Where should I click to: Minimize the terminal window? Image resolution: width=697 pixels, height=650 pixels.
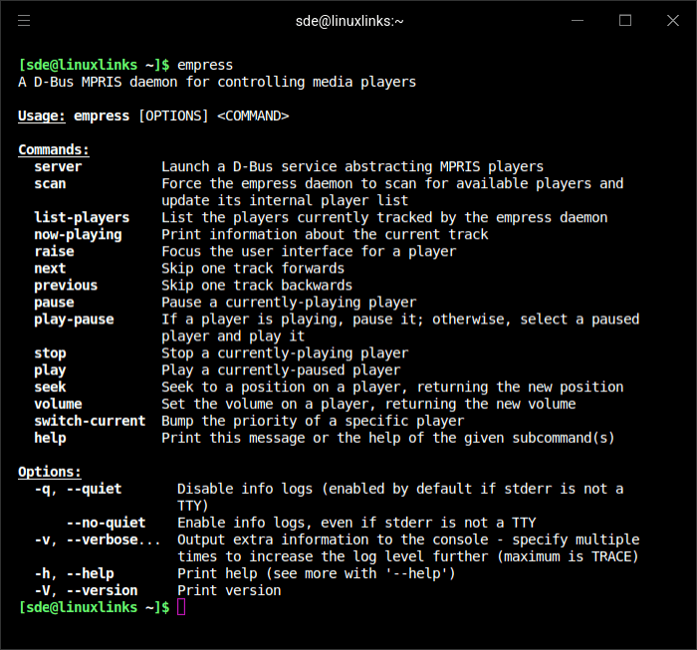point(578,21)
